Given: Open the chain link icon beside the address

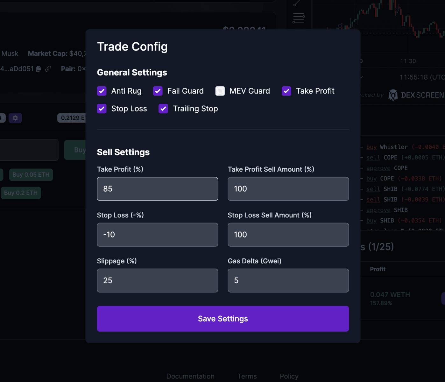Looking at the screenshot, I should click(48, 68).
